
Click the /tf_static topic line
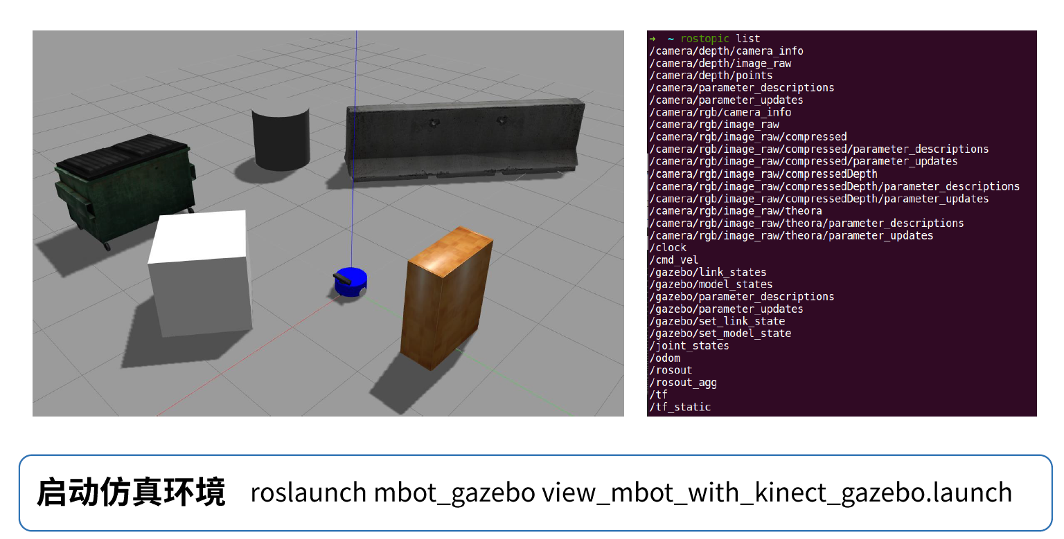pos(680,407)
